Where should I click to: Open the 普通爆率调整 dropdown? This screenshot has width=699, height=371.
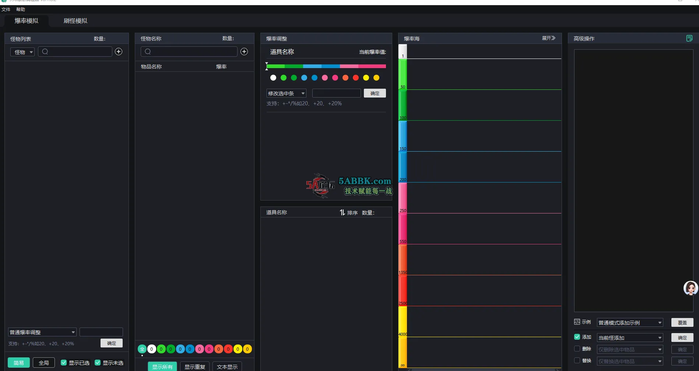point(42,332)
